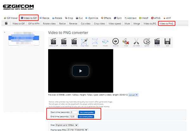This screenshot has width=190, height=131.
Task: Open GIF Maker in top navigation
Action: point(11,18)
